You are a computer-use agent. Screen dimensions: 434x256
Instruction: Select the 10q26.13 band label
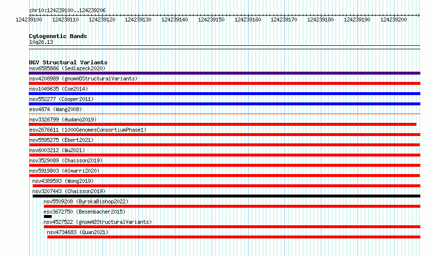coord(41,42)
